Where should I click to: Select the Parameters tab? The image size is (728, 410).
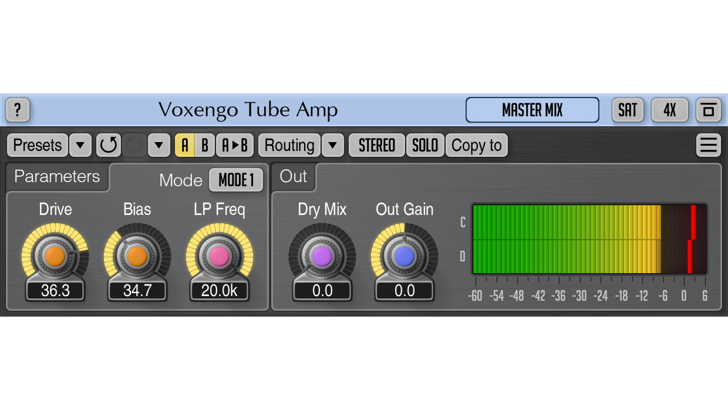[57, 176]
